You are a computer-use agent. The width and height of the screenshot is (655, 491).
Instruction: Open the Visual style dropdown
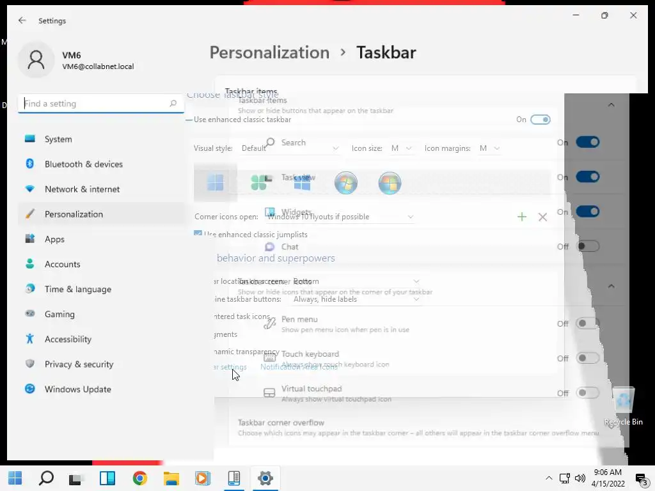290,148
